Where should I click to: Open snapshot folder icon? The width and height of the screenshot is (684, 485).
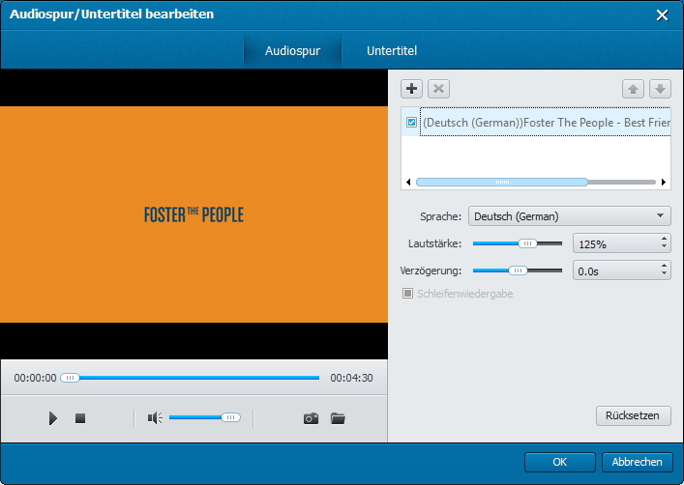[x=338, y=418]
